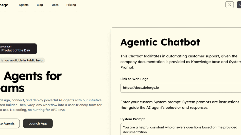The width and height of the screenshot is (241, 135).
Task: Open the X (Twitter) social icon
Action: (229, 5)
